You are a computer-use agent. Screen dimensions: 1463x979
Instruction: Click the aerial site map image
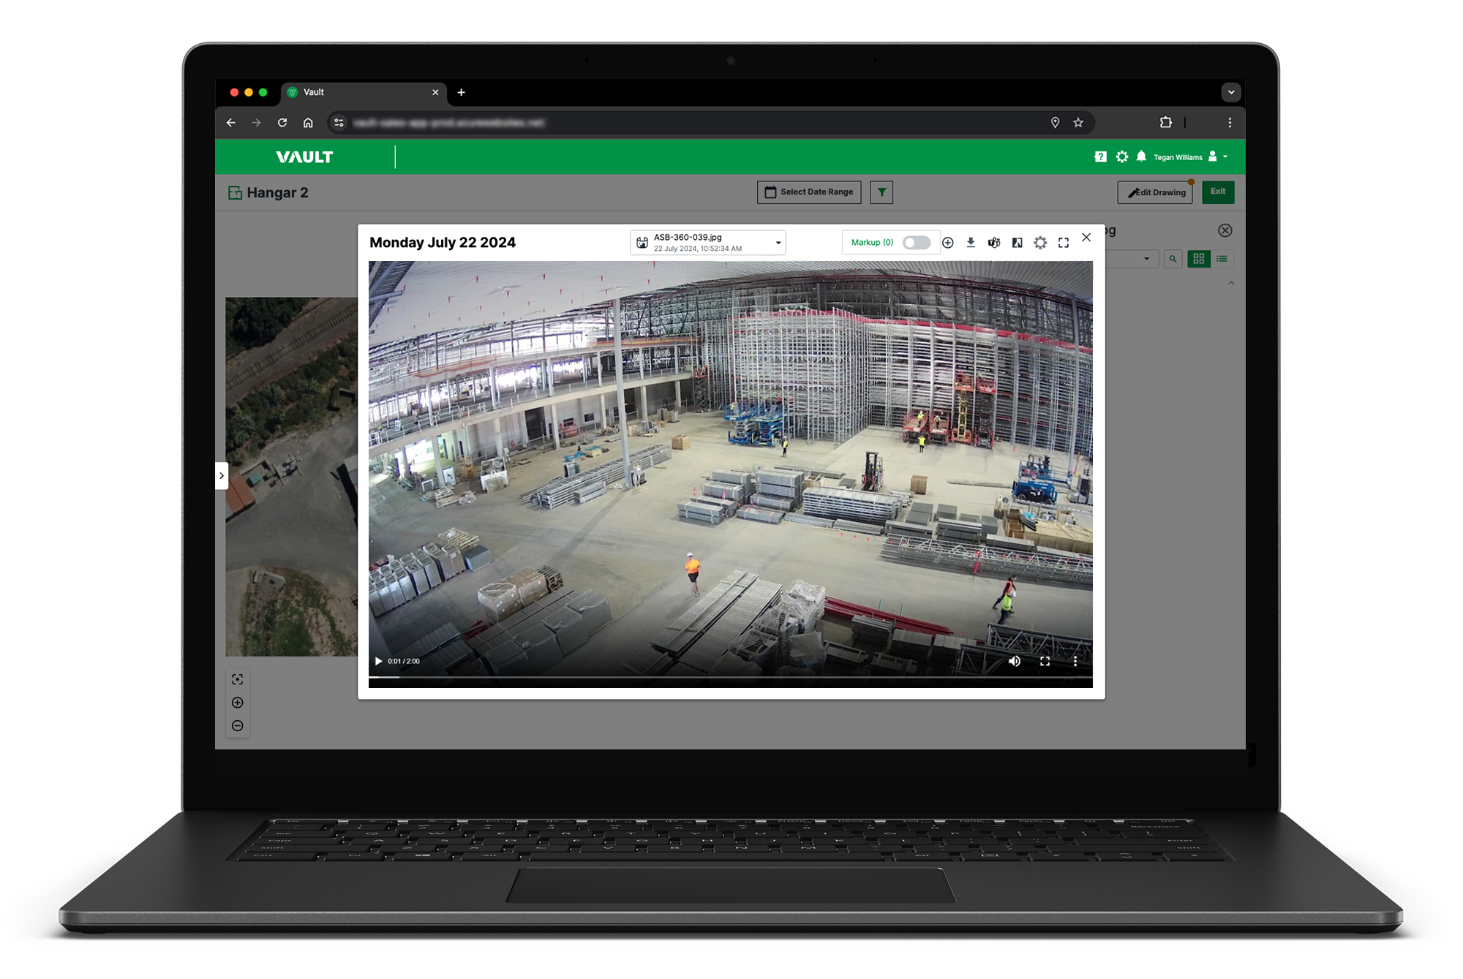click(291, 476)
